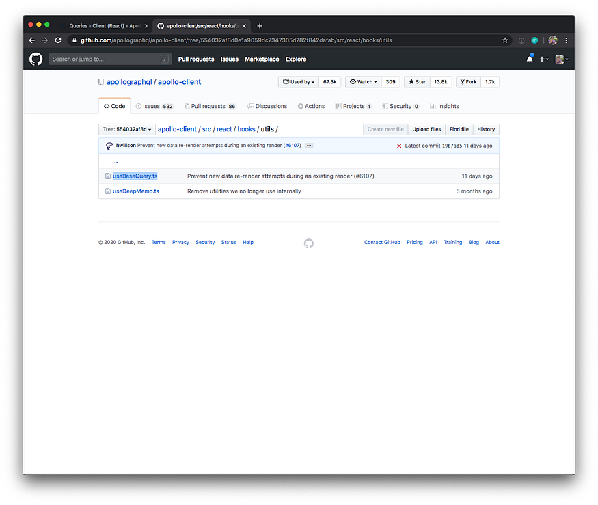Click the lock icon in the address bar
The width and height of the screenshot is (598, 505).
point(74,40)
